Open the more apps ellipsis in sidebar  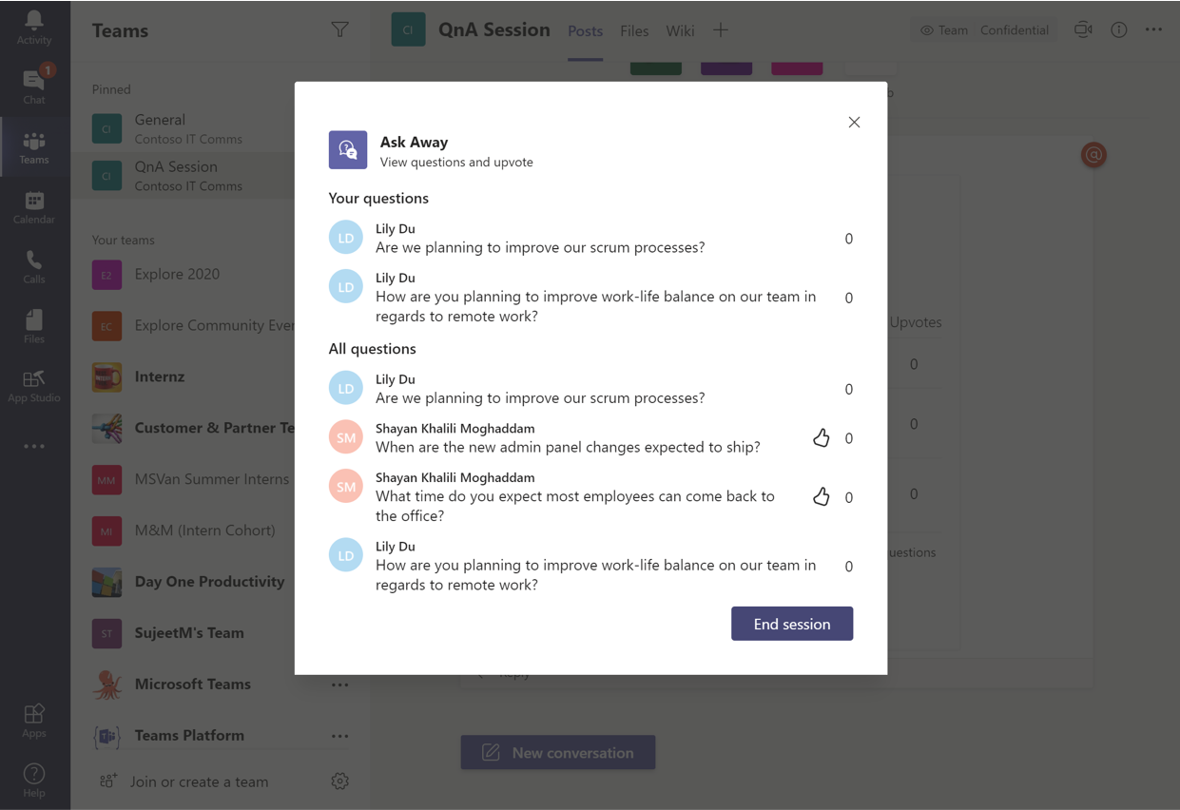pos(34,446)
